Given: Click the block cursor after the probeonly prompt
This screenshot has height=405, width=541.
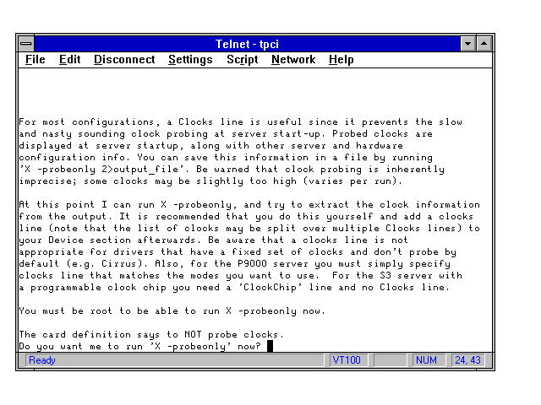Looking at the screenshot, I should (270, 346).
